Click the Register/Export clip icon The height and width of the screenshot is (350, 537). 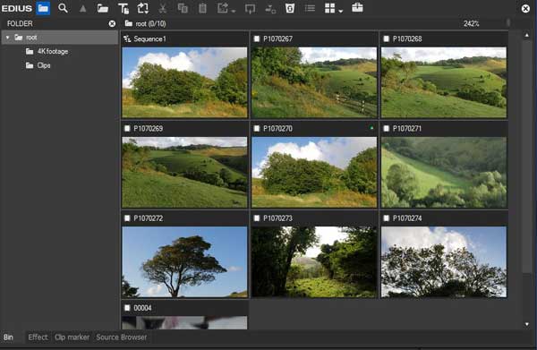[x=223, y=8]
